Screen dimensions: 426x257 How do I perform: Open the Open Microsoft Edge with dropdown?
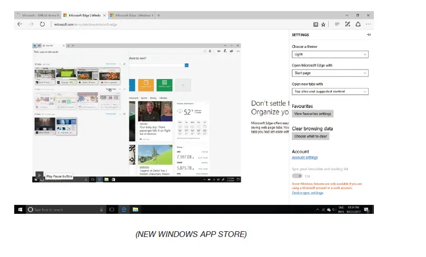[330, 73]
